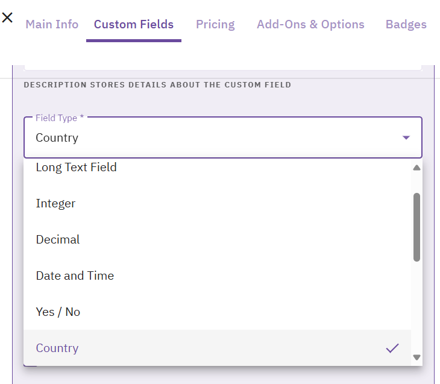Choose the Yes / No field type

58,312
